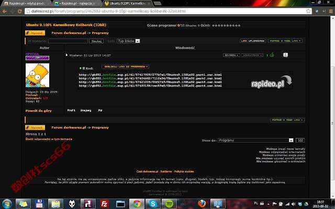This screenshot has width=335, height=209.
Task: Open FileZilla from the taskbar
Action: coord(104,204)
